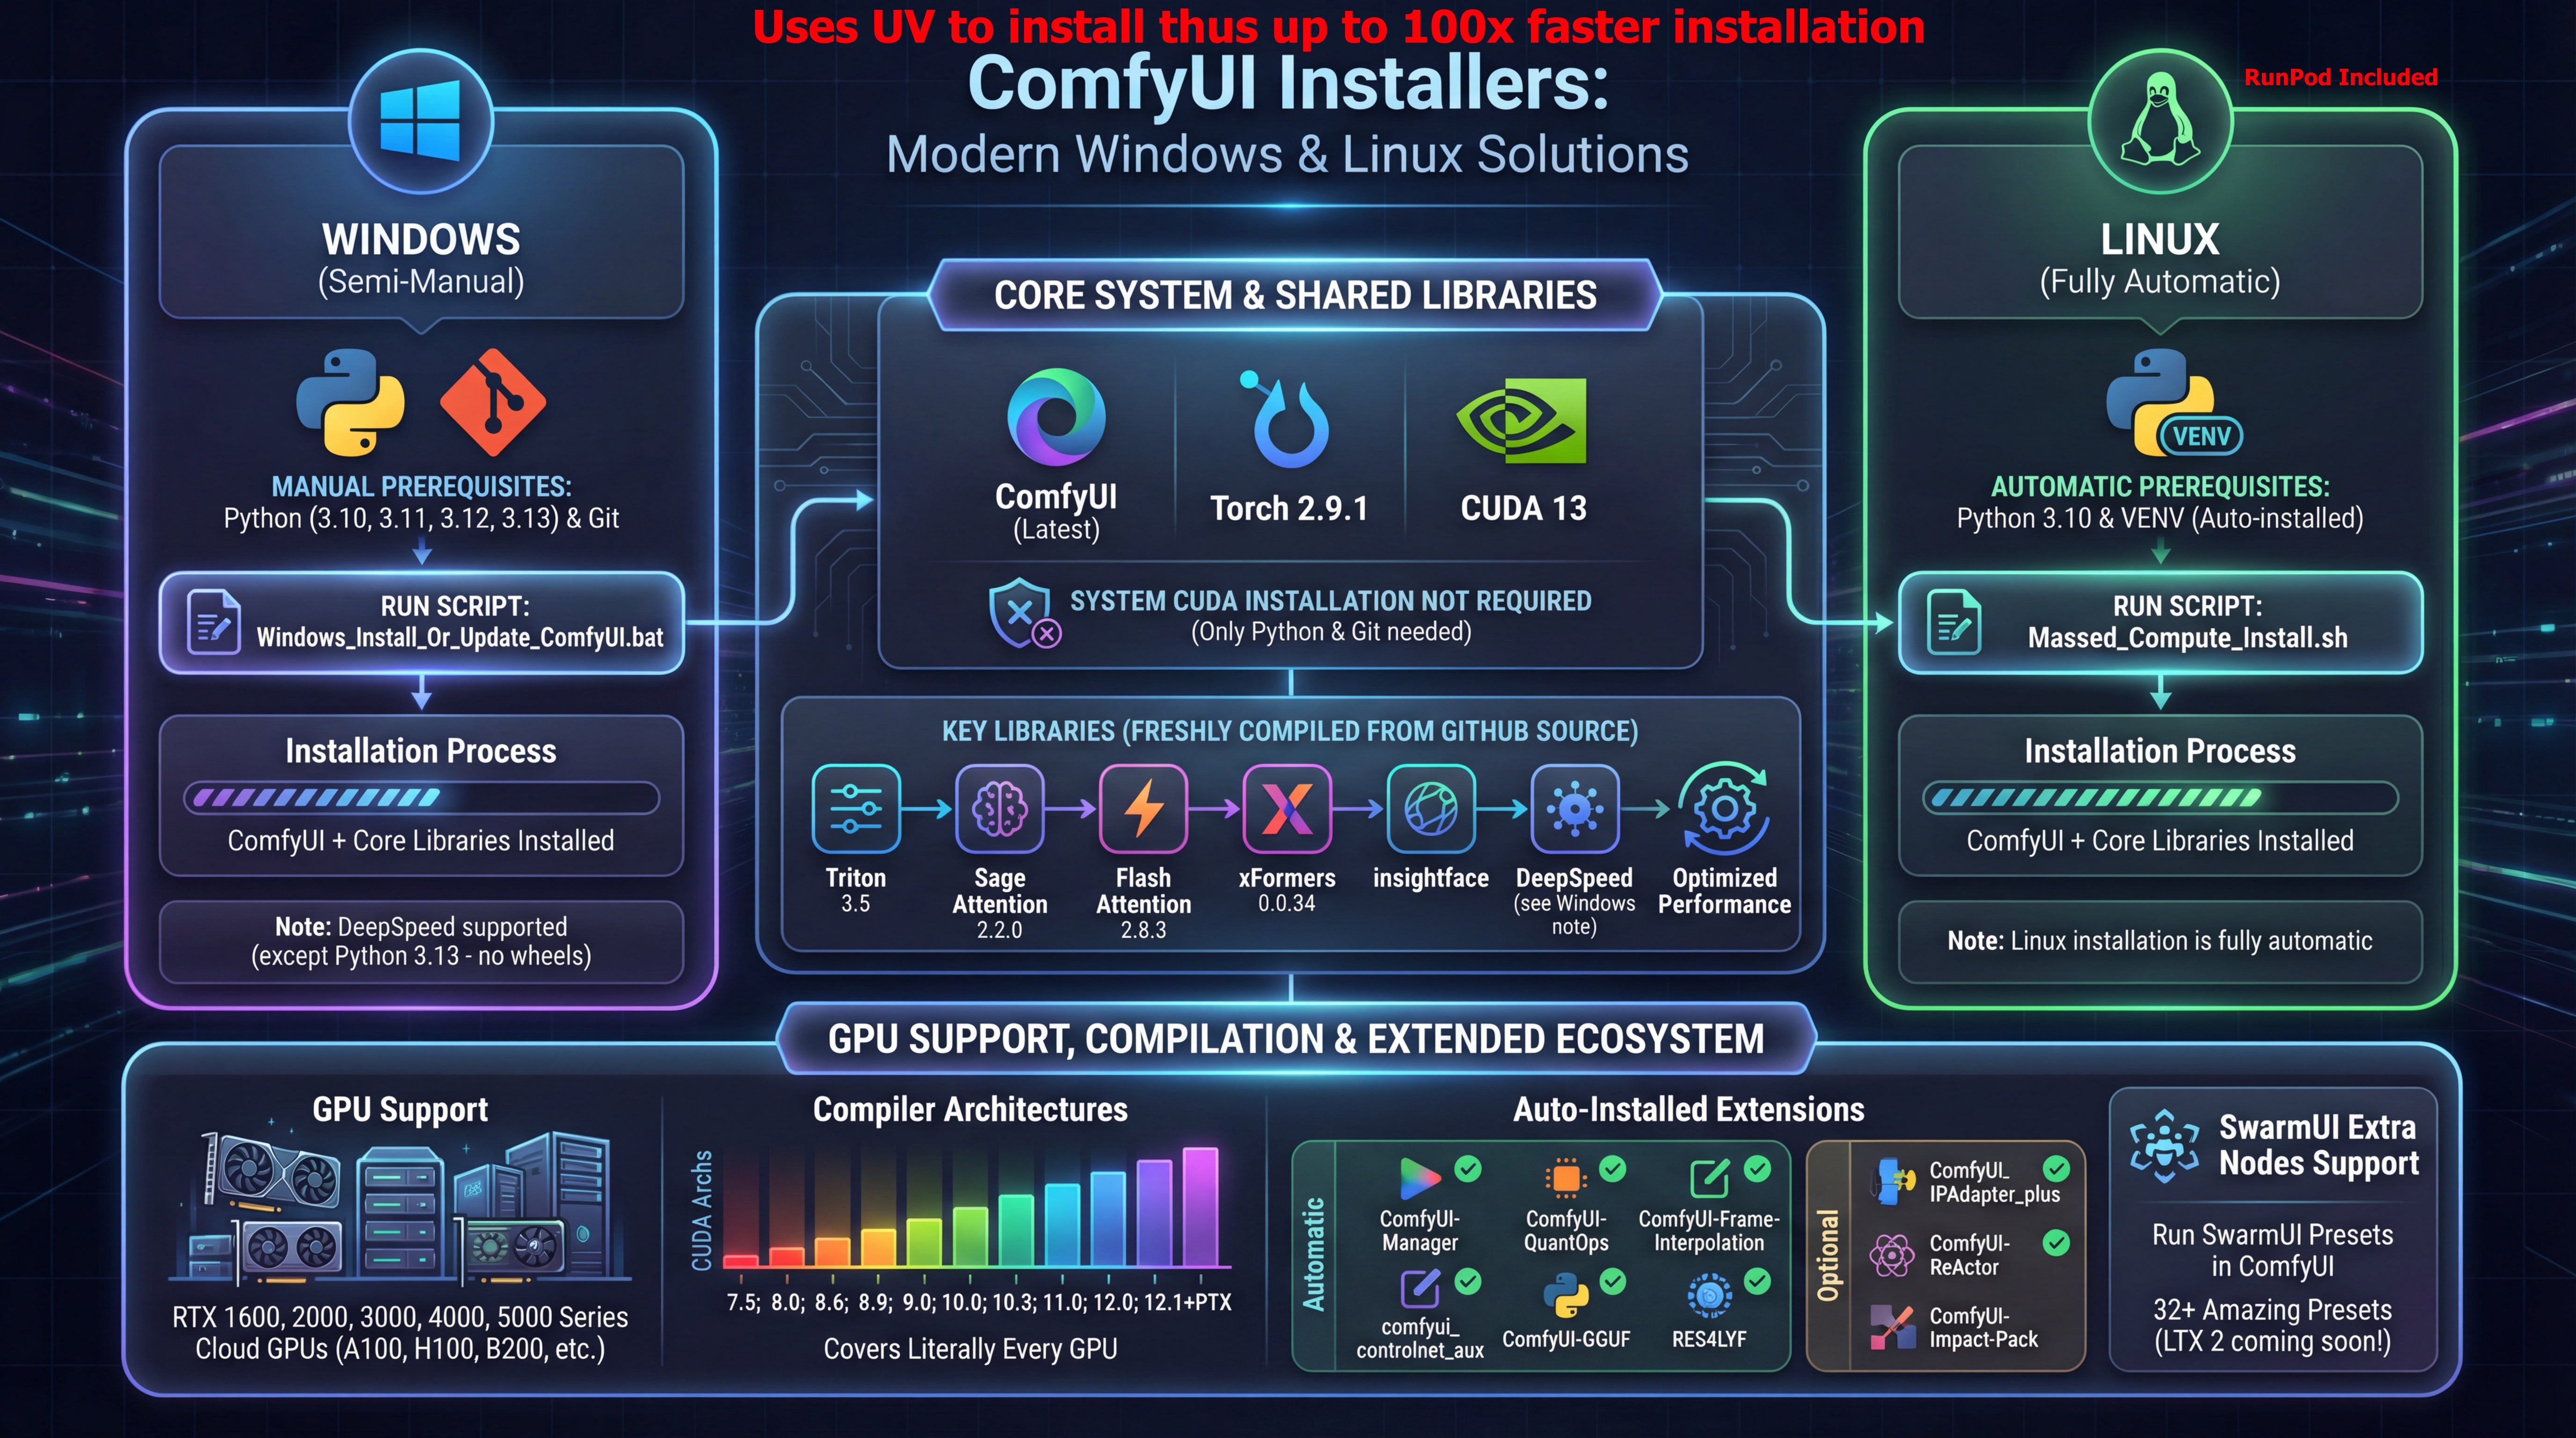The width and height of the screenshot is (2576, 1438).
Task: Click the xFormers X icon
Action: tap(1287, 808)
